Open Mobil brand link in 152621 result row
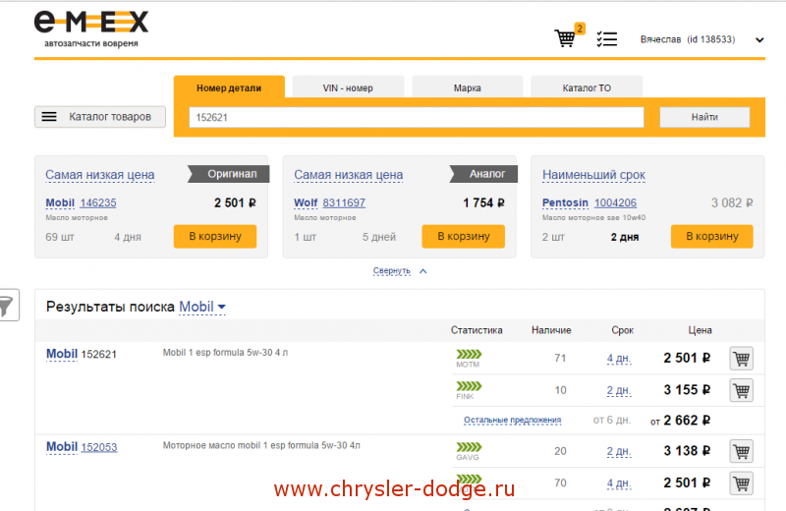This screenshot has height=511, width=786. pyautogui.click(x=62, y=354)
